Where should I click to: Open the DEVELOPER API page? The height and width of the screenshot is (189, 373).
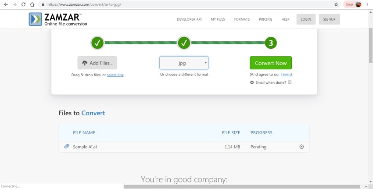tap(189, 19)
